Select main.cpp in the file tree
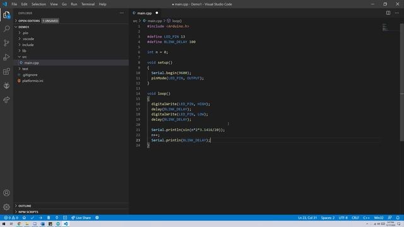The width and height of the screenshot is (404, 227). (x=32, y=63)
